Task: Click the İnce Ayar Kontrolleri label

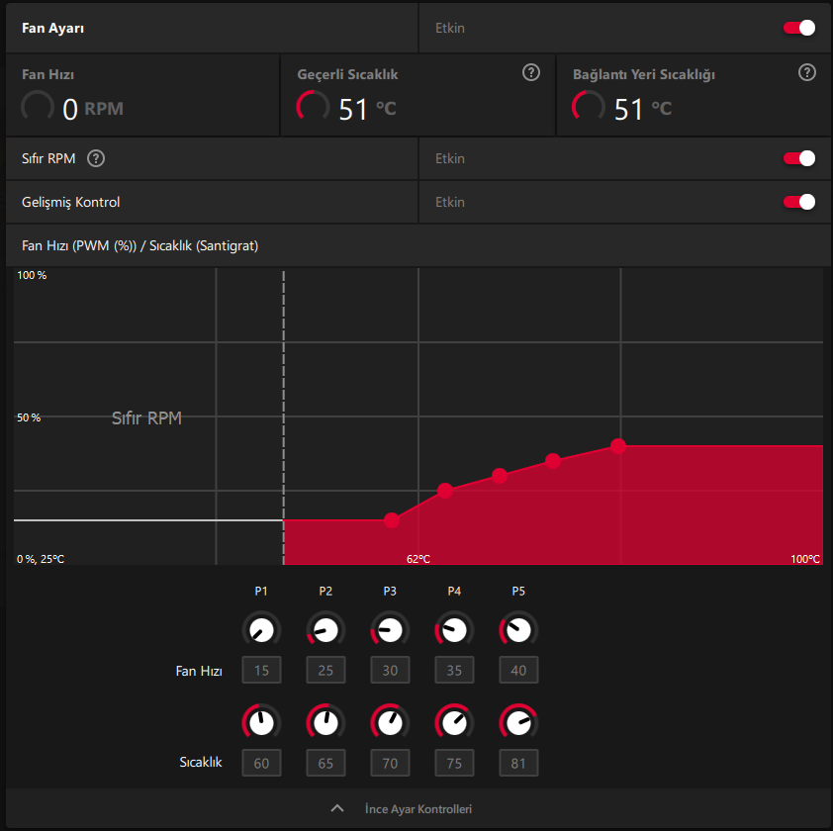Action: coord(418,808)
